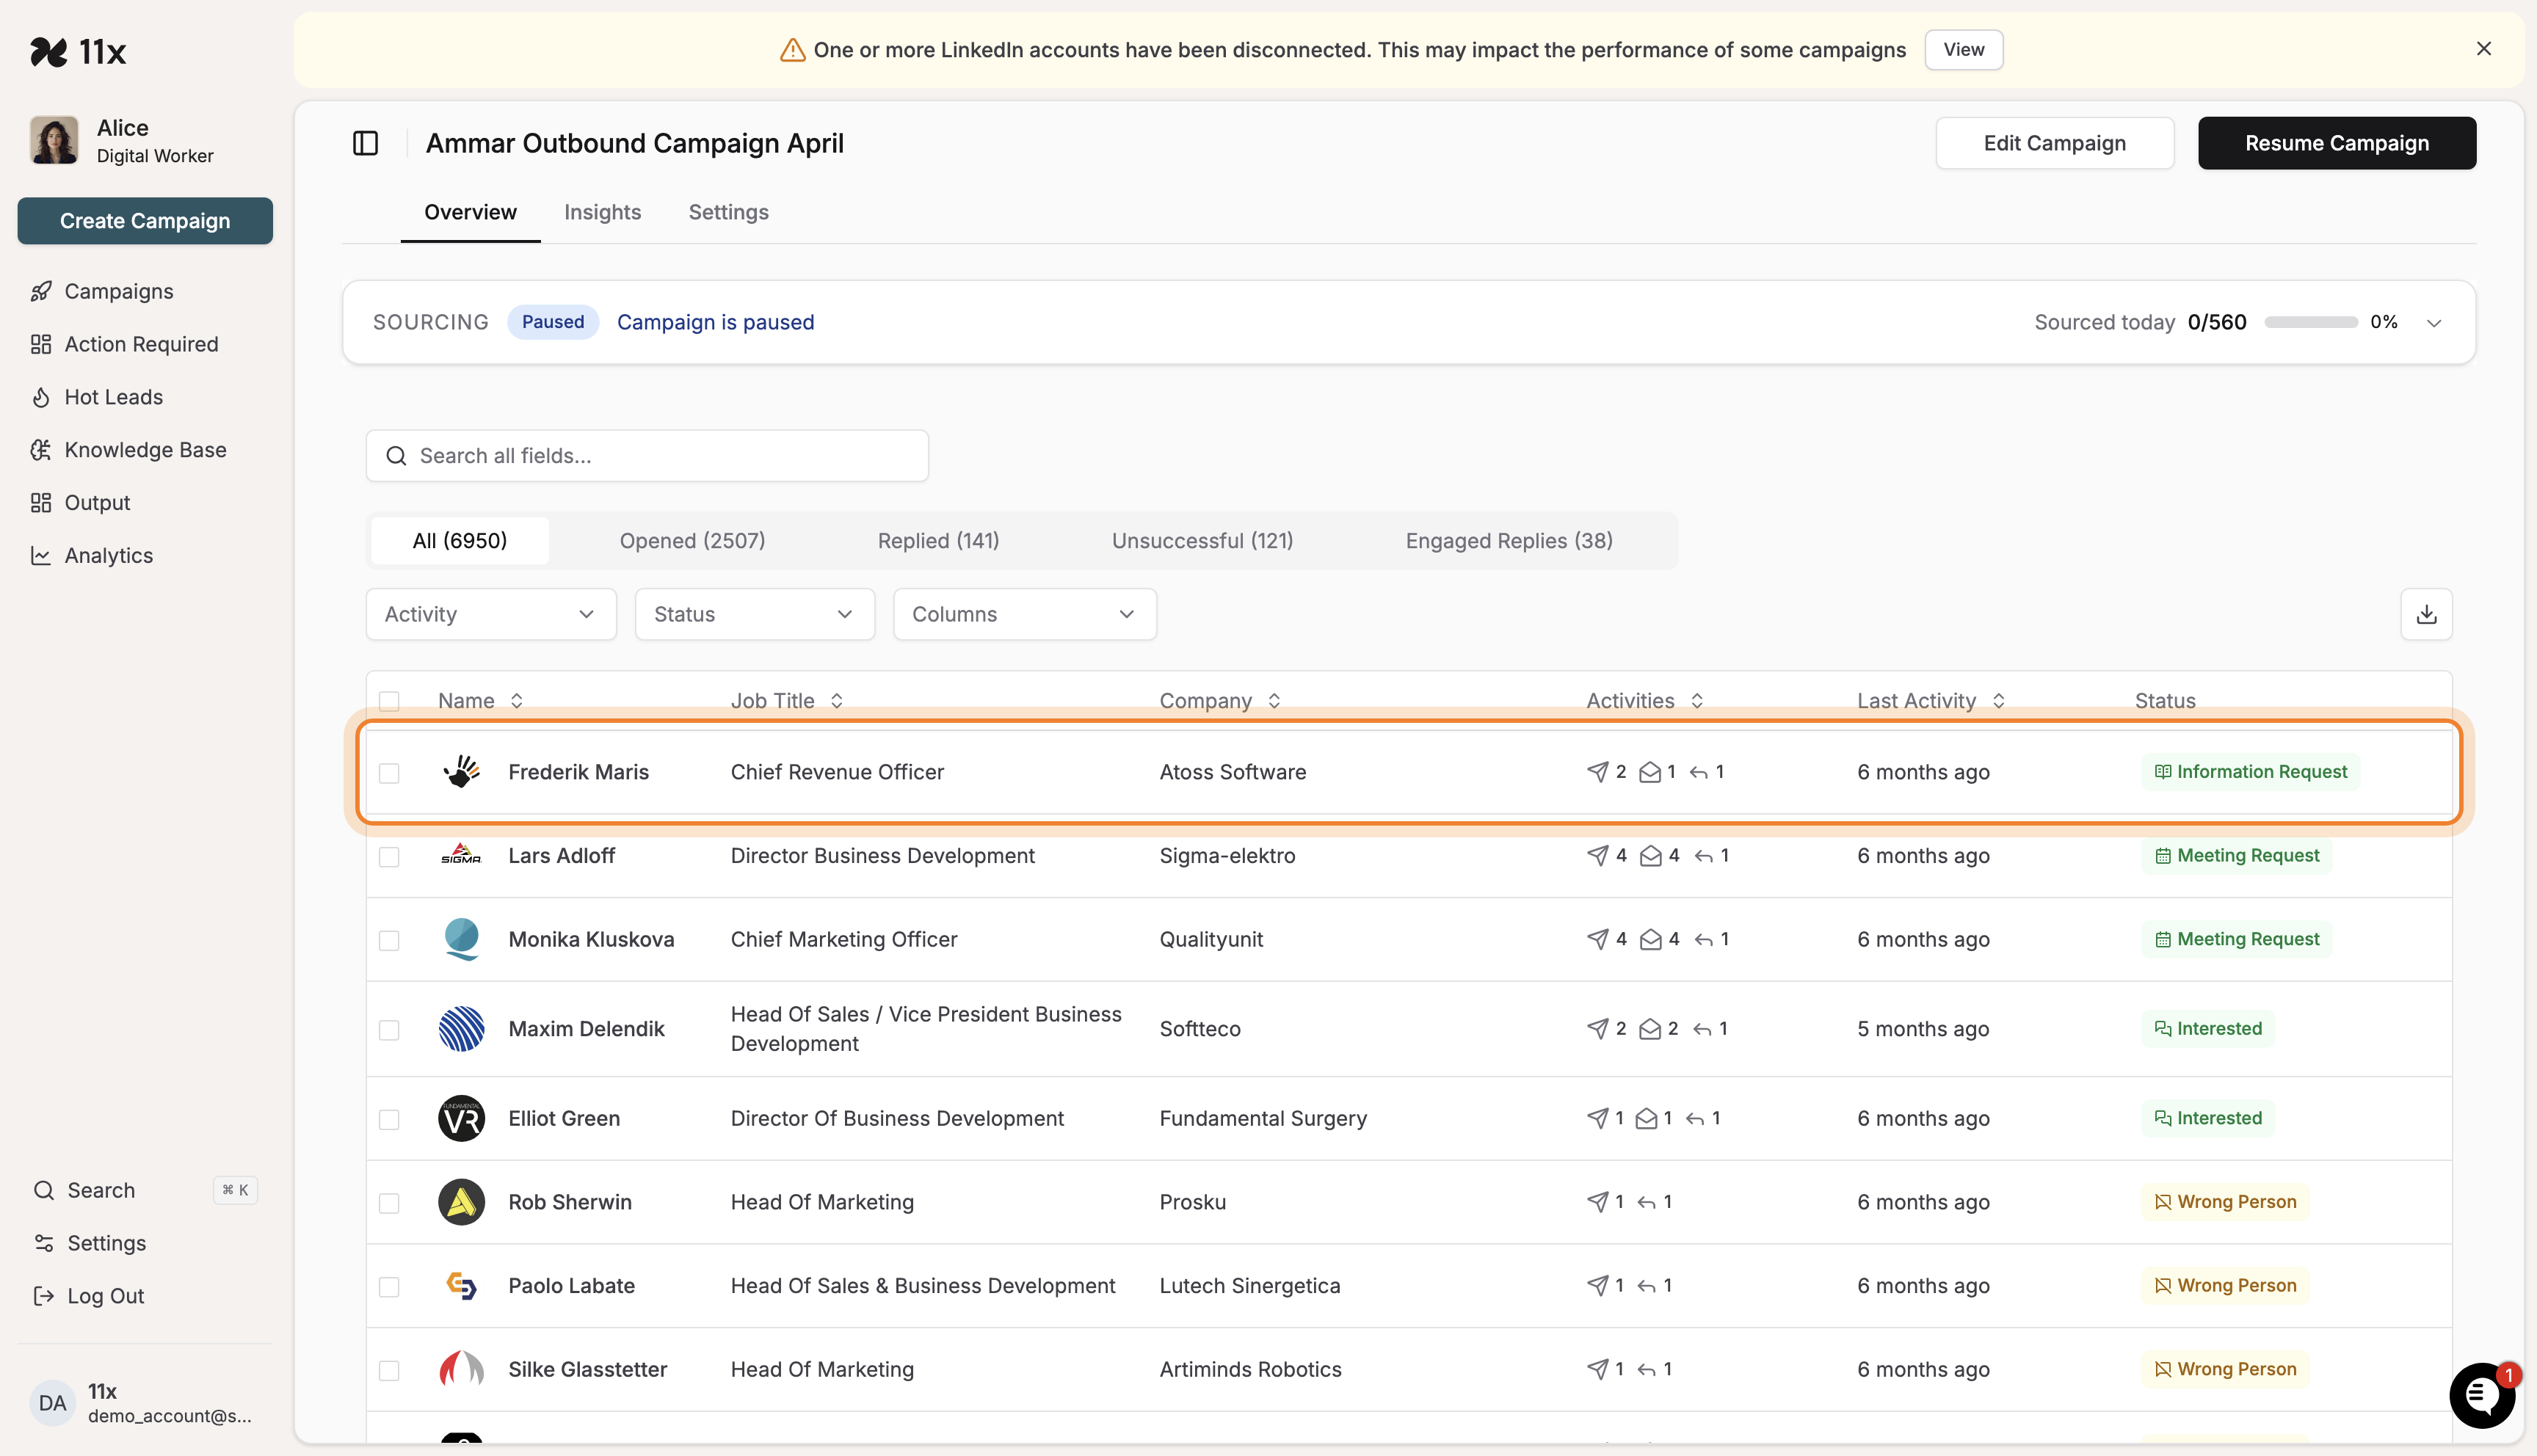
Task: Open Hot Leads from the sidebar
Action: coord(113,396)
